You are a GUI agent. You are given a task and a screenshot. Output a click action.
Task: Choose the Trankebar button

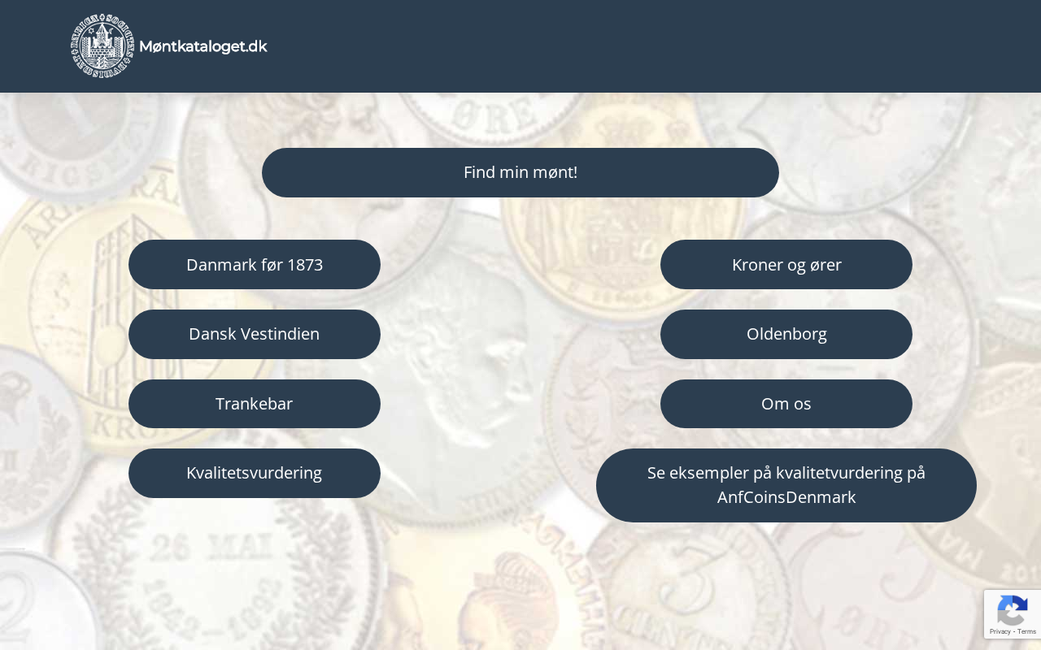coord(255,404)
